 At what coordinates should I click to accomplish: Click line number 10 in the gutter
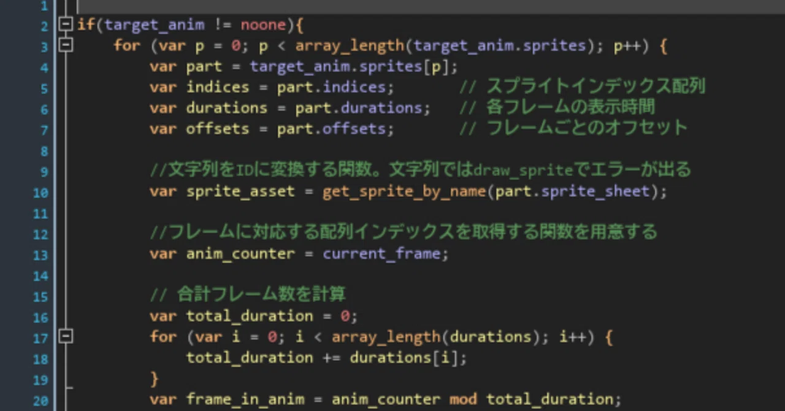coord(40,193)
